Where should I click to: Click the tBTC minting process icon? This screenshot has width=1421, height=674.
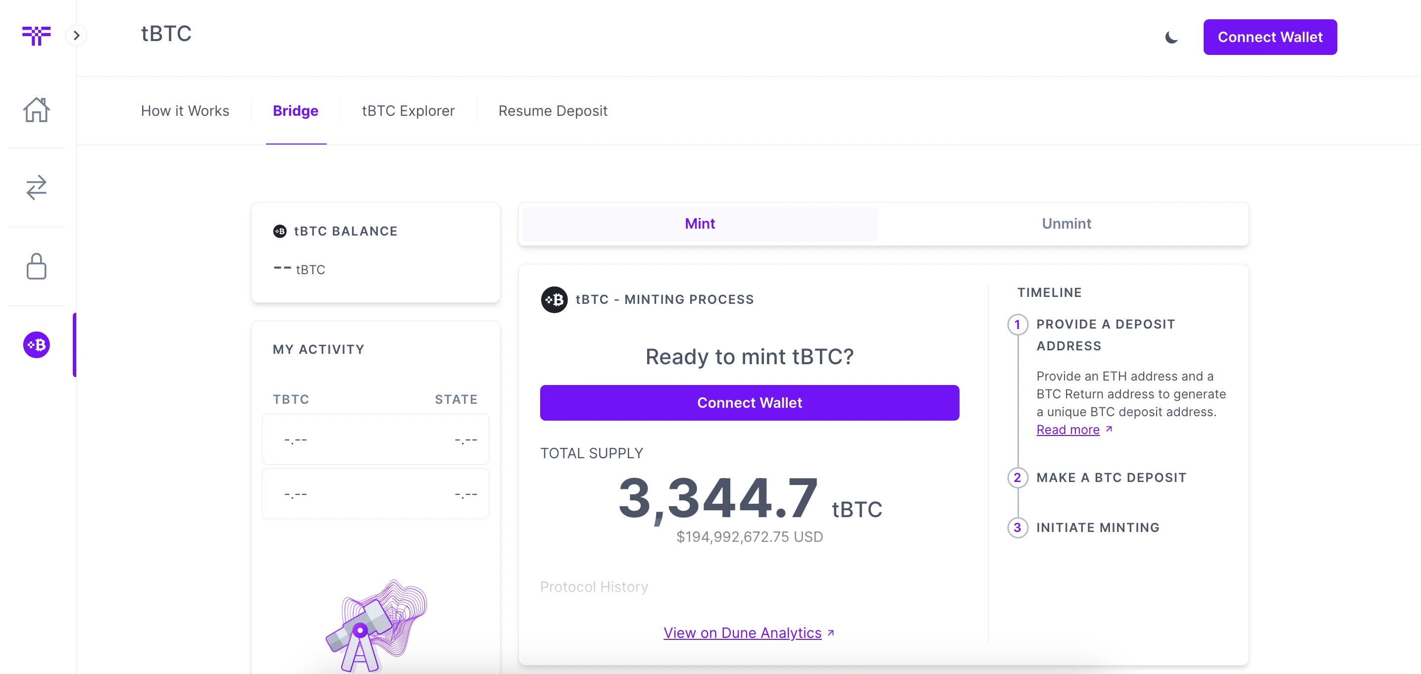coord(554,298)
